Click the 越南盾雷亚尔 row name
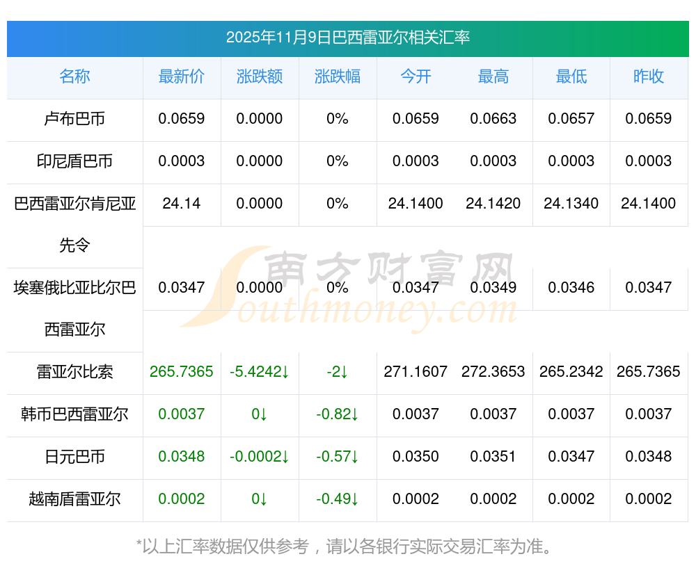This screenshot has height=568, width=696. (74, 499)
